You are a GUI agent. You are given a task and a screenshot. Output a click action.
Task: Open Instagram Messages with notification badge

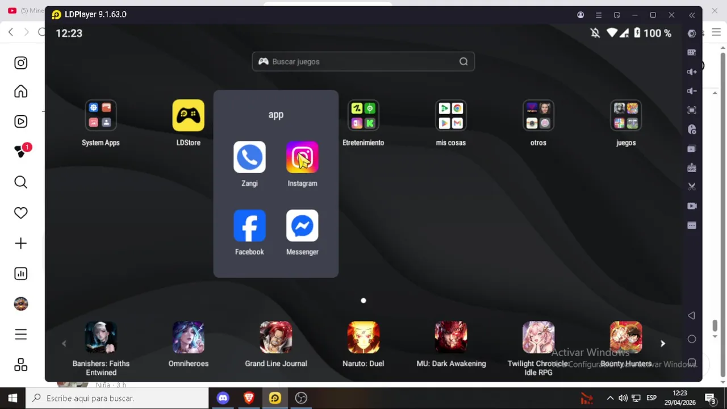(22, 151)
